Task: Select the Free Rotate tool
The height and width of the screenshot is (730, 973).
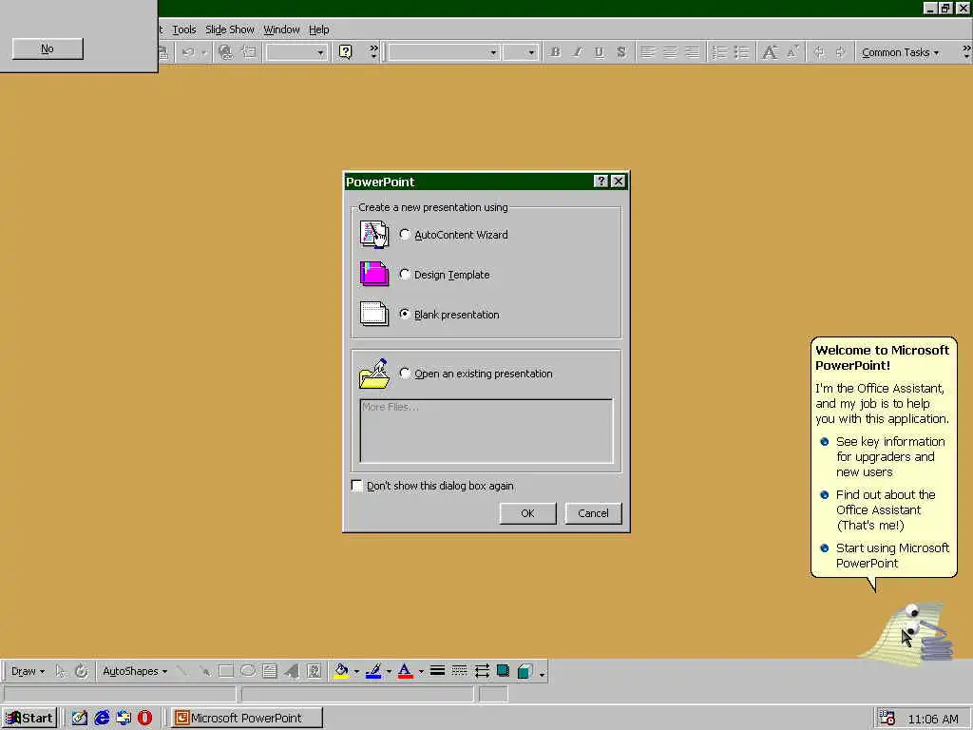Action: [x=82, y=671]
